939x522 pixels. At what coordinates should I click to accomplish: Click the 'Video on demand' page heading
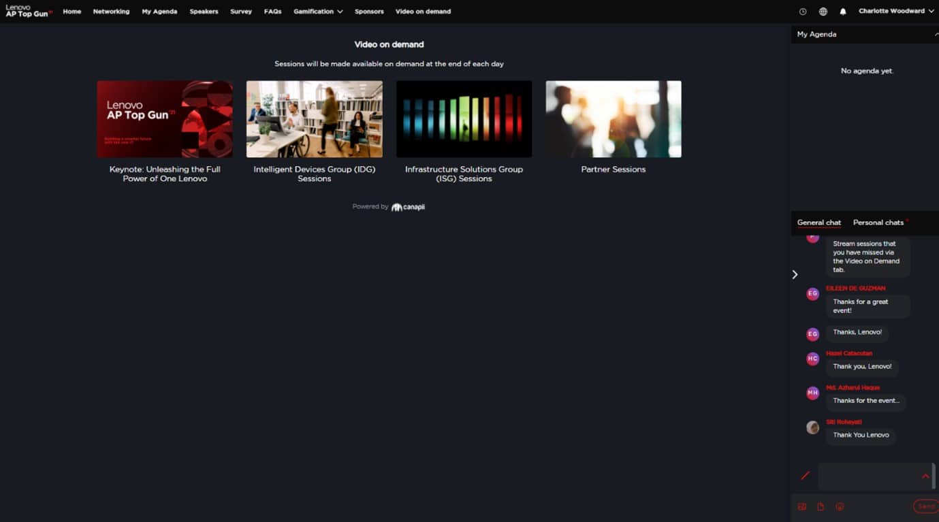point(389,44)
